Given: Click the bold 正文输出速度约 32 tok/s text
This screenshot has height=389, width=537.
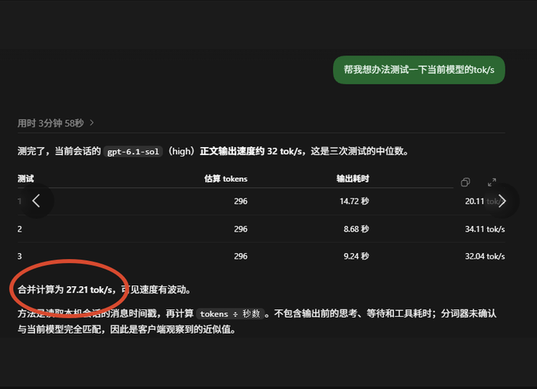Looking at the screenshot, I should pos(251,151).
